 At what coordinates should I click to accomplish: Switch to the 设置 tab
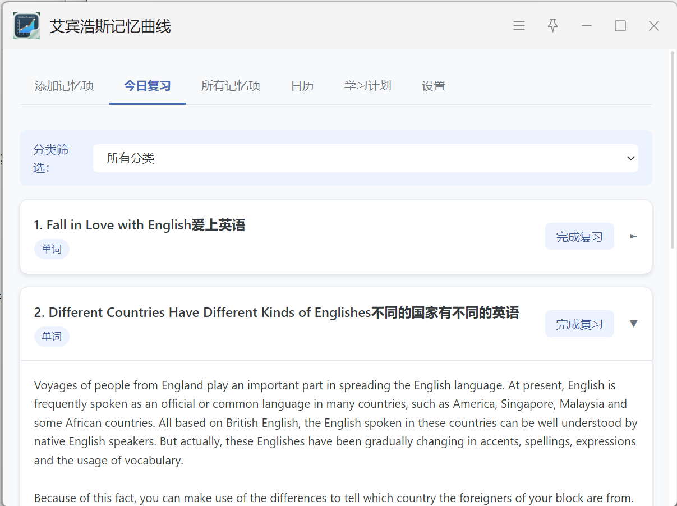click(x=434, y=86)
